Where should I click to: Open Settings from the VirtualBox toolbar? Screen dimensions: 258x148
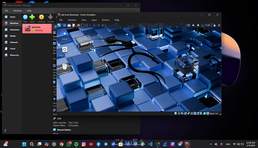tap(41, 18)
